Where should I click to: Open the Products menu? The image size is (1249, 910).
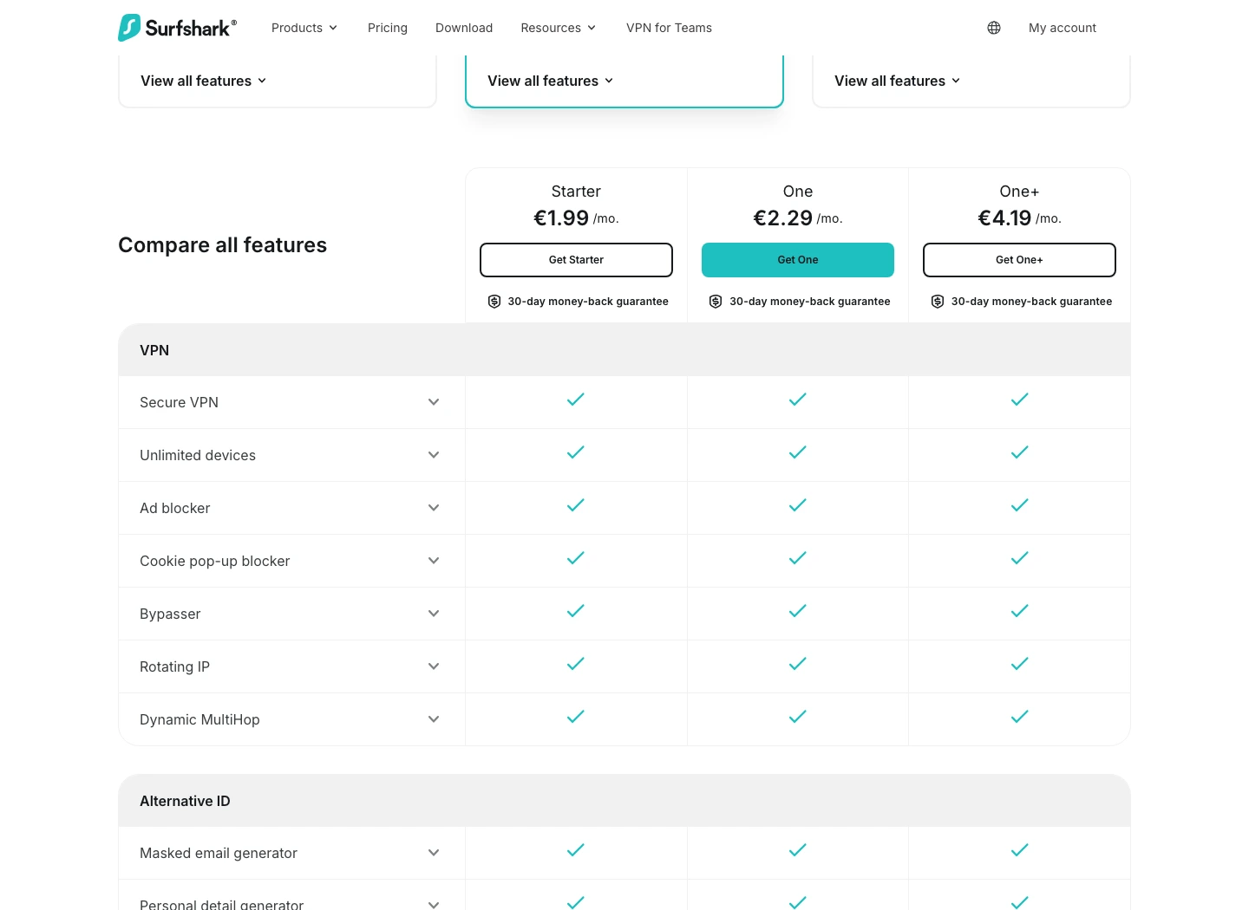pyautogui.click(x=304, y=28)
